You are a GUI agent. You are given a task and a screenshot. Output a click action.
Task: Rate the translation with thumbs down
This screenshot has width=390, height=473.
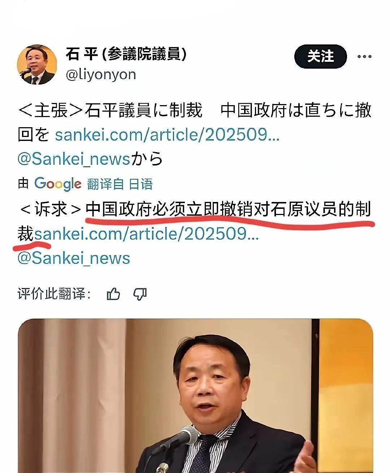[140, 294]
